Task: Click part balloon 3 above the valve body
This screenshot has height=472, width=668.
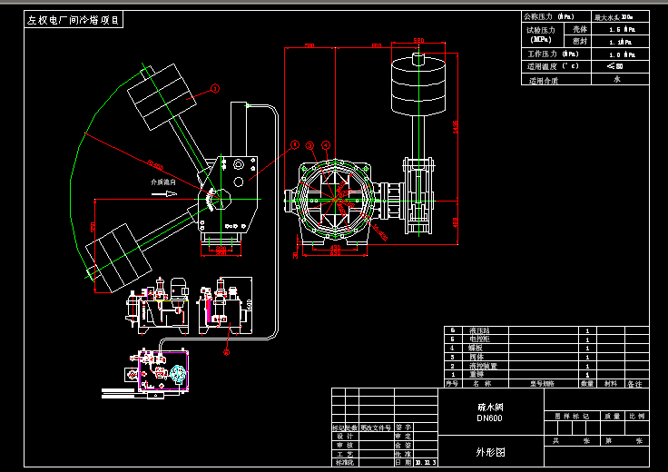Action: pyautogui.click(x=310, y=145)
